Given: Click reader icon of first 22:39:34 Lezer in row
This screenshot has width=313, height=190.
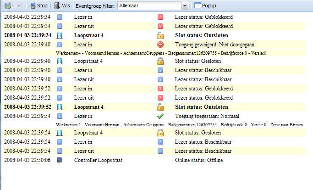Looking at the screenshot, I should [x=60, y=17].
